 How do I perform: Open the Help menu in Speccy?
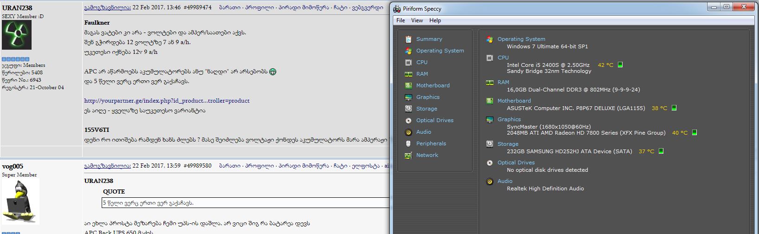[x=435, y=20]
